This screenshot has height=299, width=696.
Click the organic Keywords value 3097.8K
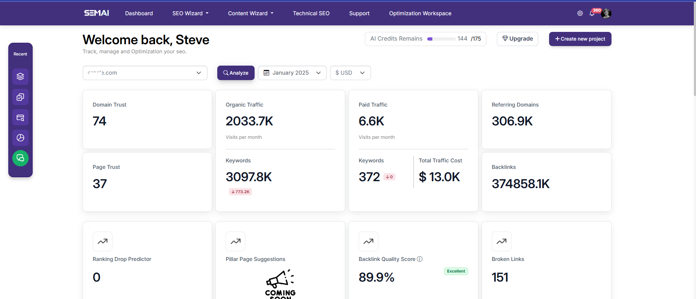[x=249, y=177]
